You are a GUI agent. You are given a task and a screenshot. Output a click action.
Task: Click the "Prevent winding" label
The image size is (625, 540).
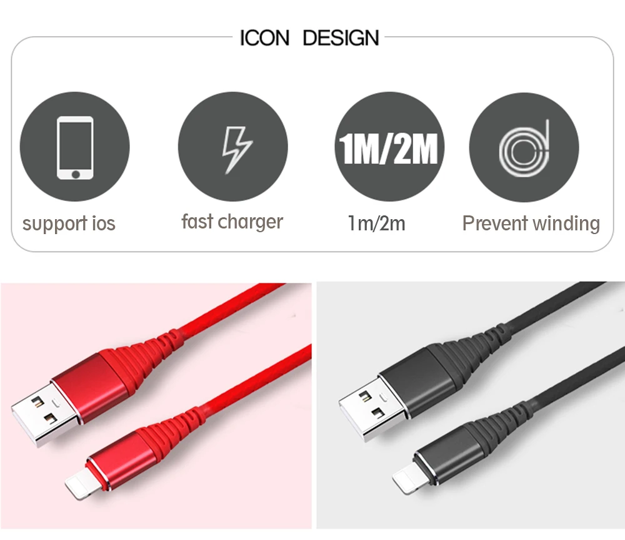pyautogui.click(x=531, y=223)
